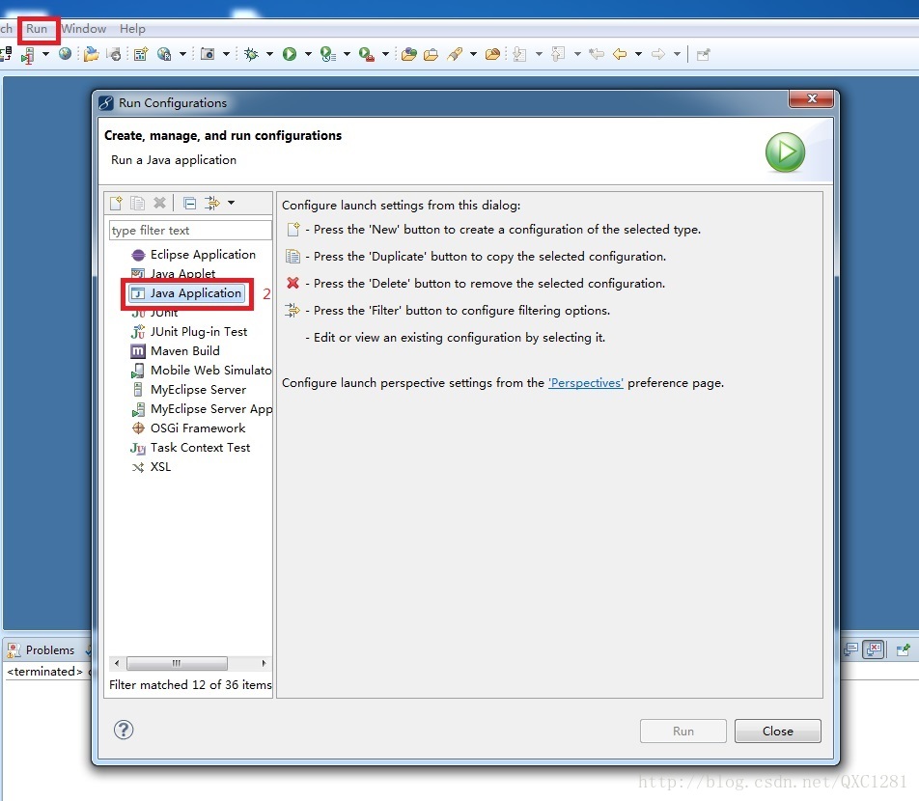The width and height of the screenshot is (919, 801).
Task: Click the pin editor icon at toolbar end
Action: (x=704, y=54)
